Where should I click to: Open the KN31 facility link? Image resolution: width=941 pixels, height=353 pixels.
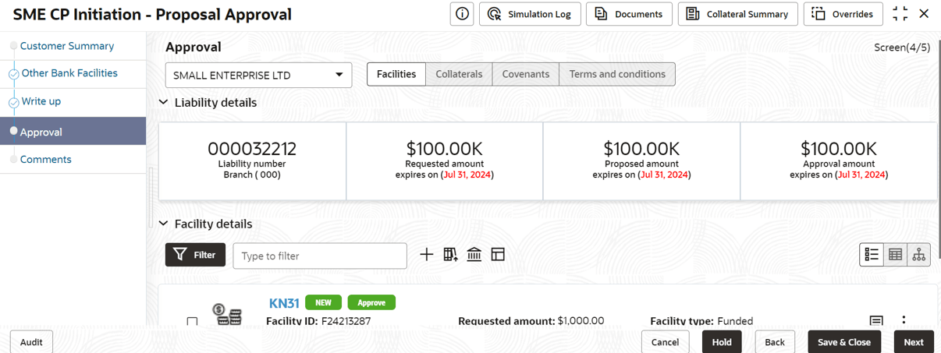[284, 303]
